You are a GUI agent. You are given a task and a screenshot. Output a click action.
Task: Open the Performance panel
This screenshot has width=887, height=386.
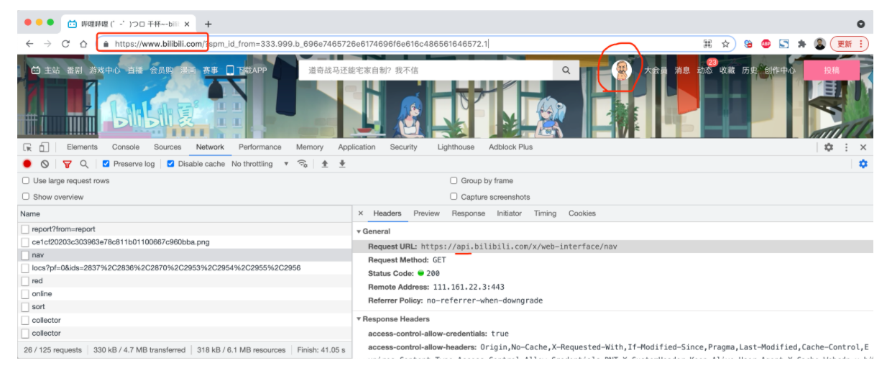tap(260, 147)
